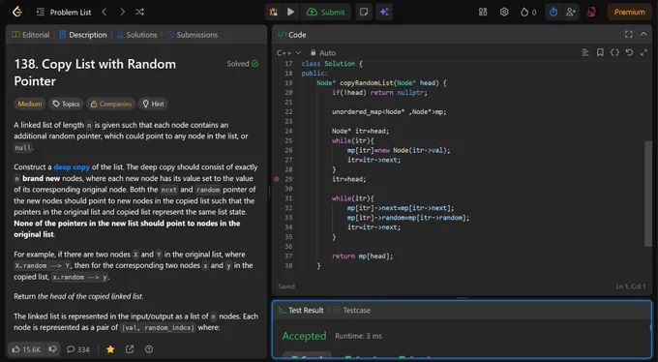The image size is (658, 362).
Task: Collapse the Code panel chevron
Action: pos(643,35)
